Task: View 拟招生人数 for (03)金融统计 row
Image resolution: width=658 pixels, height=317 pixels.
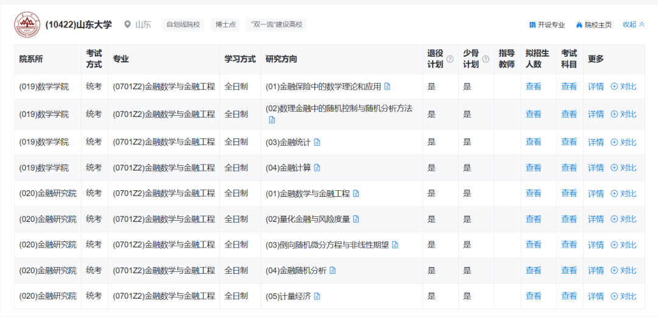Action: 533,142
